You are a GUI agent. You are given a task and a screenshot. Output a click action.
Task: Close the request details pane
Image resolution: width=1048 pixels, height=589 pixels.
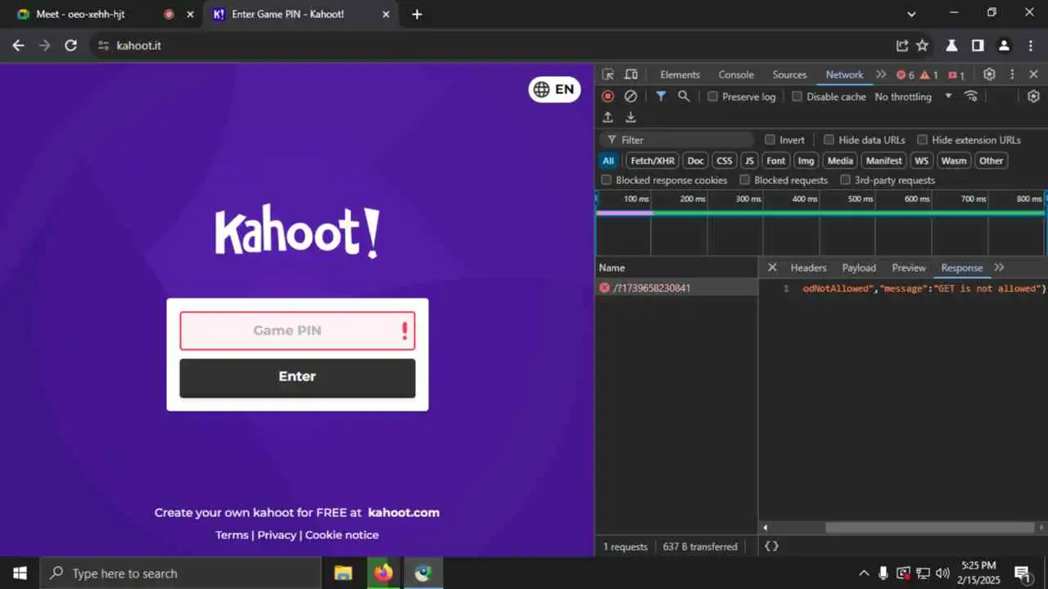click(772, 268)
